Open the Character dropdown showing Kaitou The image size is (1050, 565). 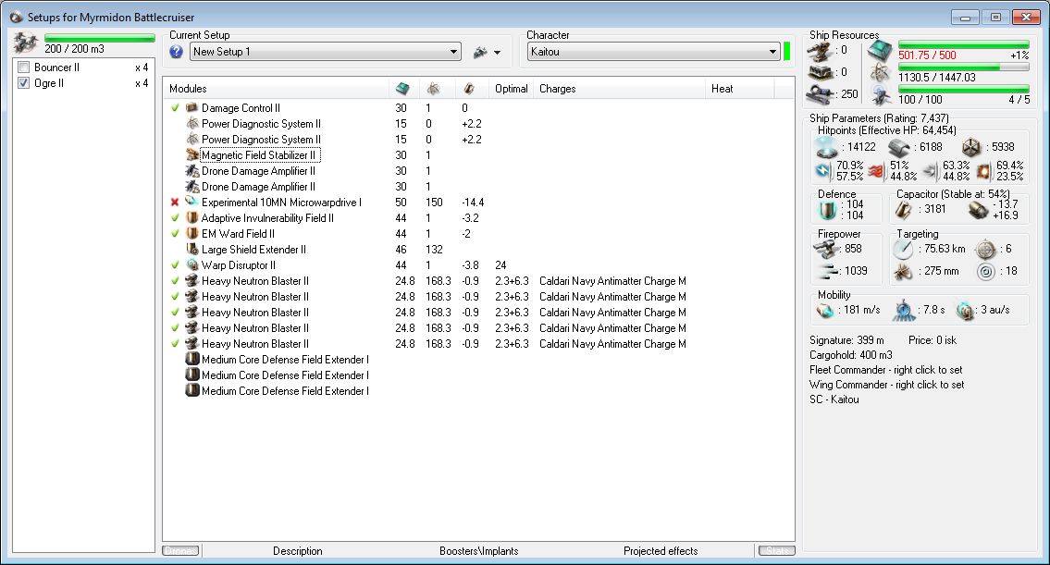tap(653, 52)
